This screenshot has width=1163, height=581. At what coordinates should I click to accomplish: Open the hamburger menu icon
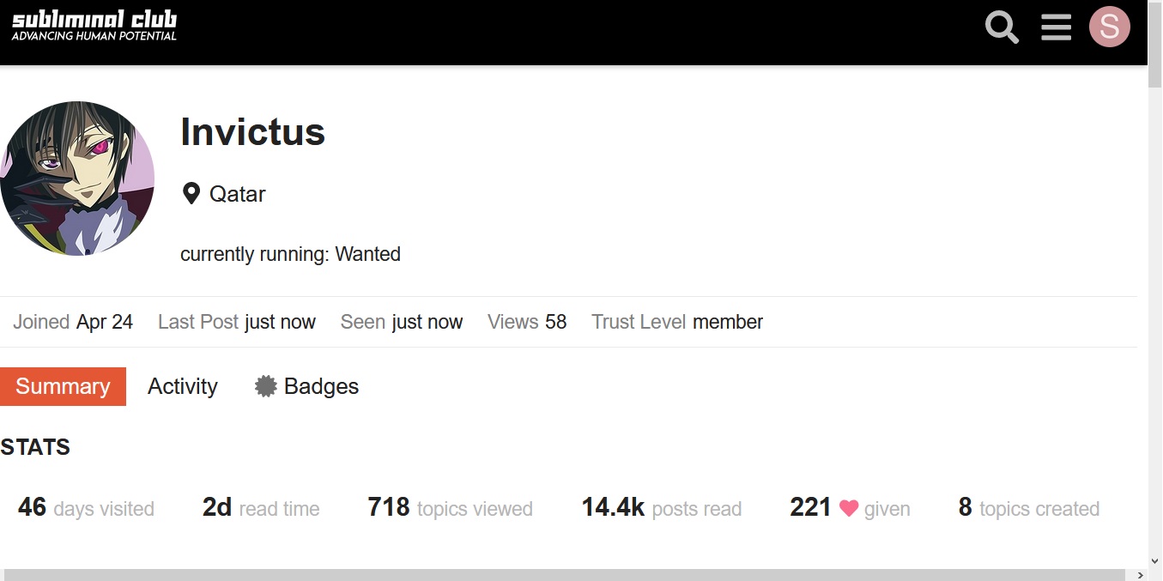1056,27
